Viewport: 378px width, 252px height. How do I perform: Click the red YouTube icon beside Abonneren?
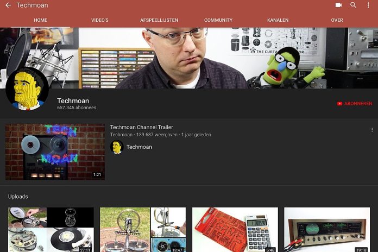point(339,104)
